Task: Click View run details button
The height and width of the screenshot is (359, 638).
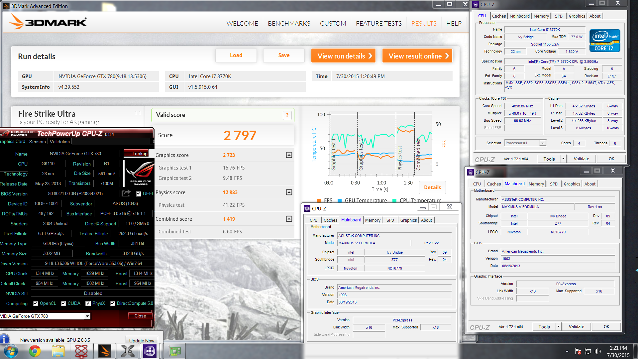Action: tap(343, 56)
